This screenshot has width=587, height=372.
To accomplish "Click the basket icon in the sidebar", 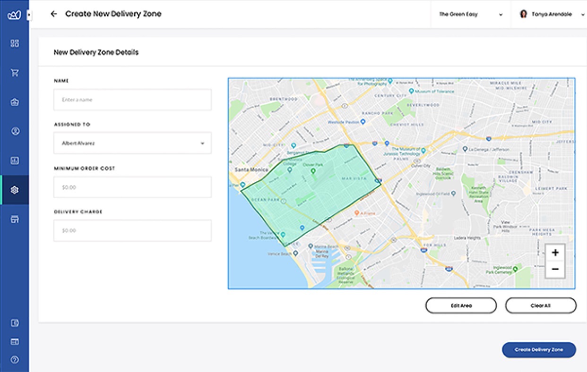I will [x=15, y=102].
